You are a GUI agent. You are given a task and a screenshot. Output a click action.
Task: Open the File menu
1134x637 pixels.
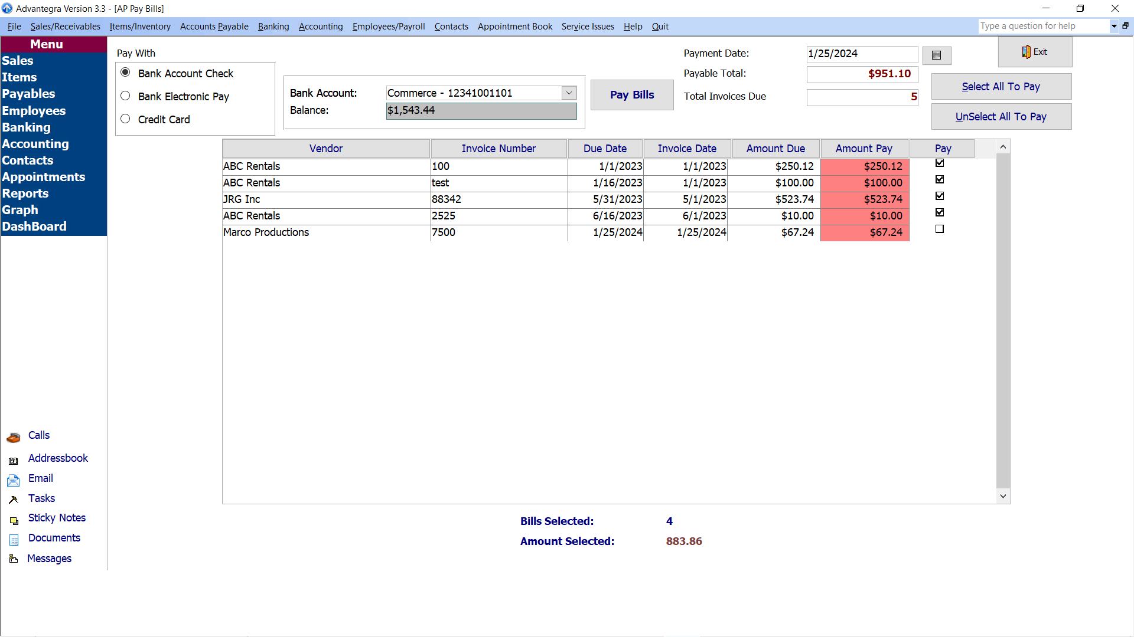coord(14,27)
